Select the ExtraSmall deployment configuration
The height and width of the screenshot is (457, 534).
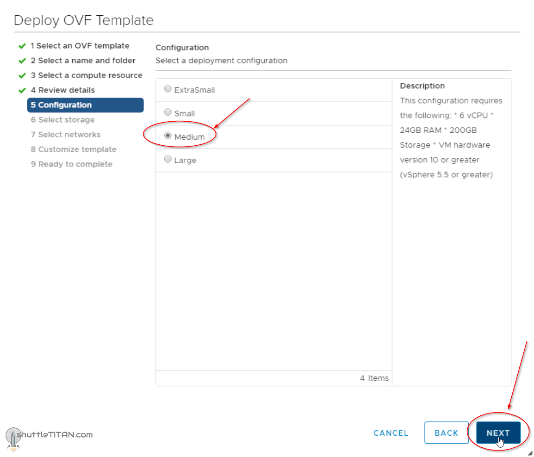[168, 89]
